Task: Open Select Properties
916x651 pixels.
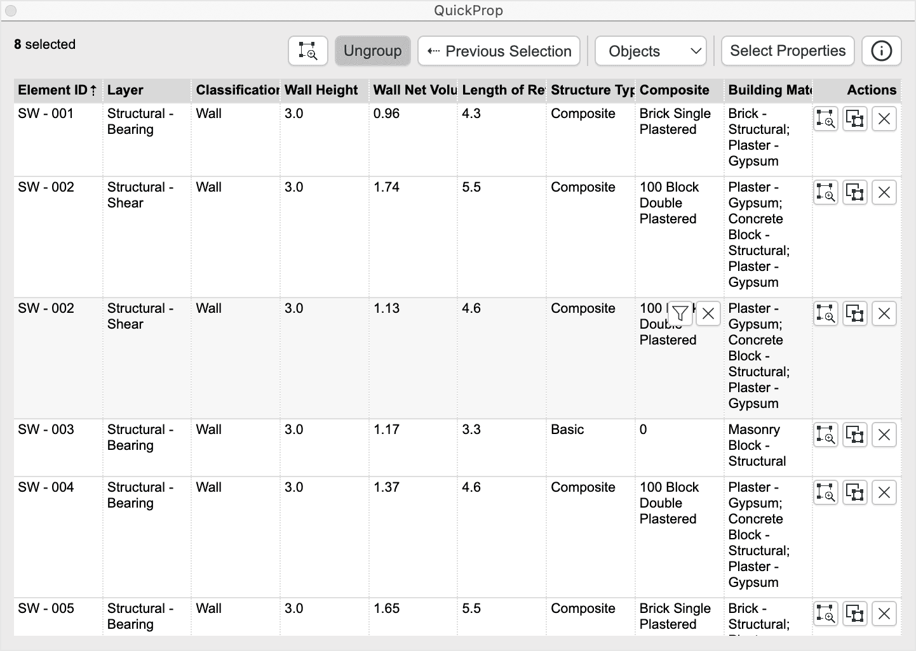Action: (x=788, y=51)
